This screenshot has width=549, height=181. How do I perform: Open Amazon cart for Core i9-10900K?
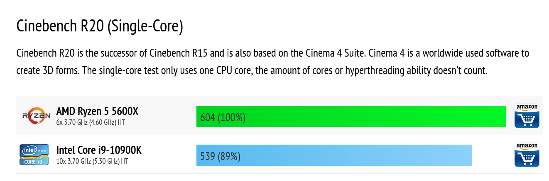coord(527,155)
